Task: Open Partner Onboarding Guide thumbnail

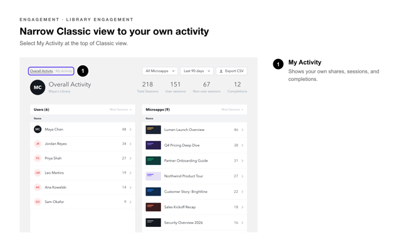Action: tap(153, 160)
